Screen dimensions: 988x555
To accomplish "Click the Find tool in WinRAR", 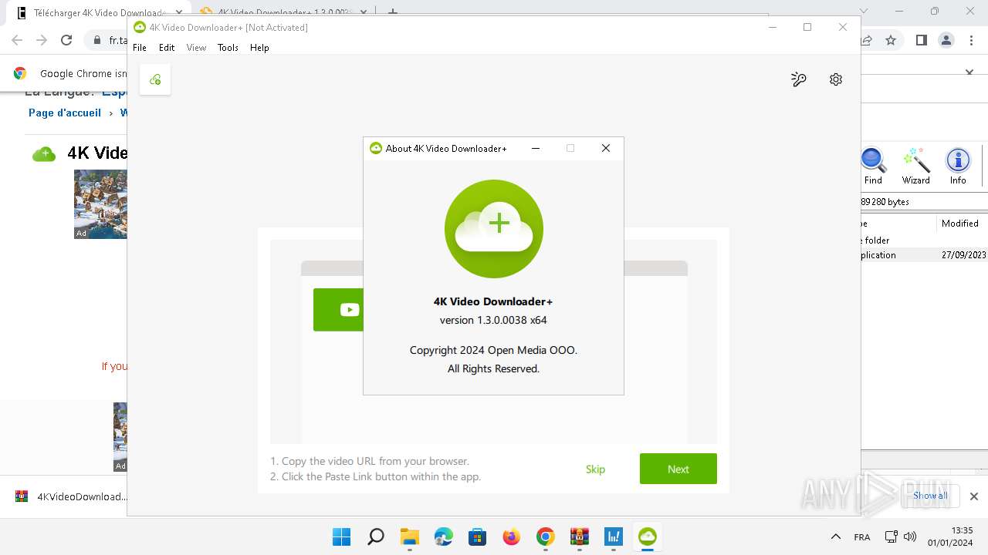I will click(x=873, y=166).
